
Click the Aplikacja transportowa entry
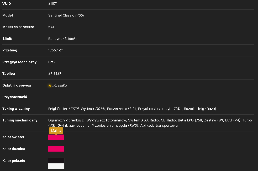(x=159, y=126)
